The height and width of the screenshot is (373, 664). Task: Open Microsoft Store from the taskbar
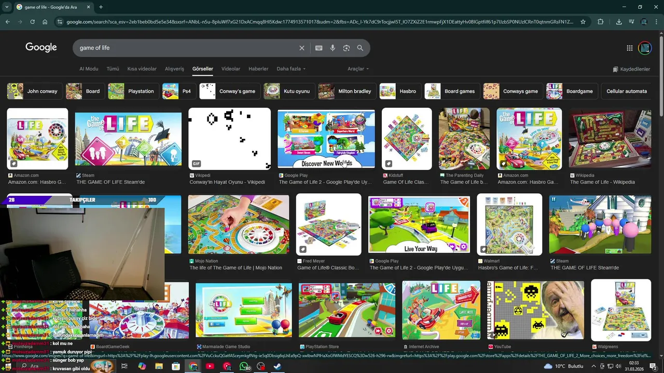[176, 366]
